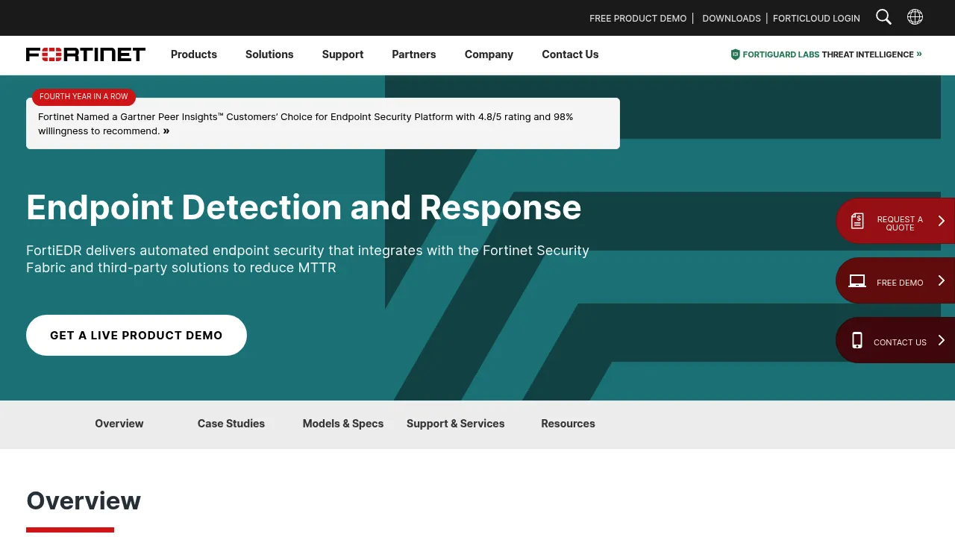Switch to the Case Studies tab

(231, 424)
